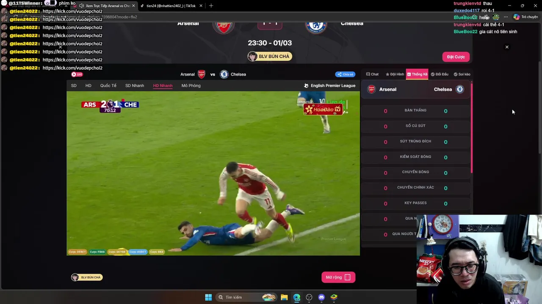Click the Chia sẻ share button
Screen dimensions: 542x304
pos(345,74)
